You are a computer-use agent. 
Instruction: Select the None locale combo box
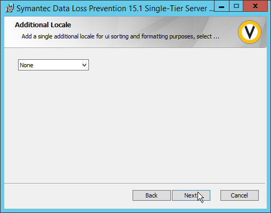[53, 65]
